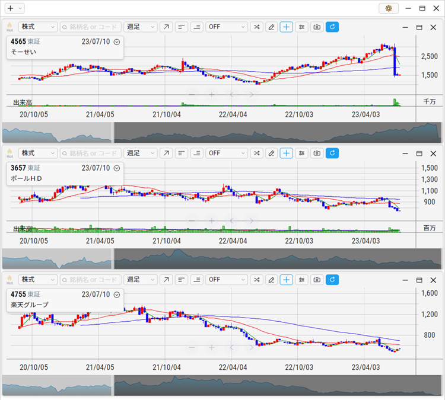Click the Hot flame icon in bottom chart
This screenshot has width=445, height=400.
pyautogui.click(x=9, y=279)
